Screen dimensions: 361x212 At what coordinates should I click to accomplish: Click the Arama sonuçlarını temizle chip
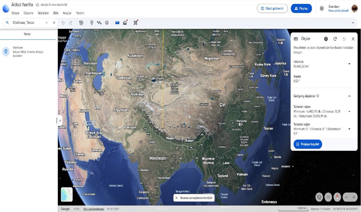click(x=194, y=198)
